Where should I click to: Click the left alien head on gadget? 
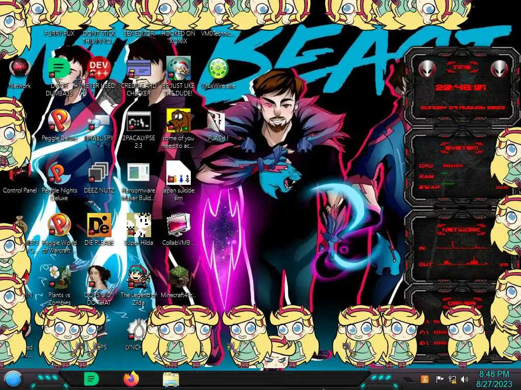coord(426,69)
